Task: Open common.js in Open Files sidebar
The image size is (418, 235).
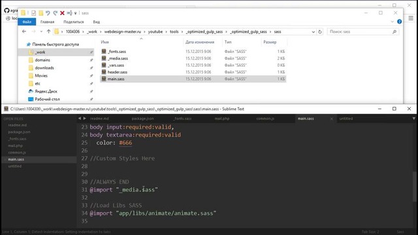Action: pos(17,153)
